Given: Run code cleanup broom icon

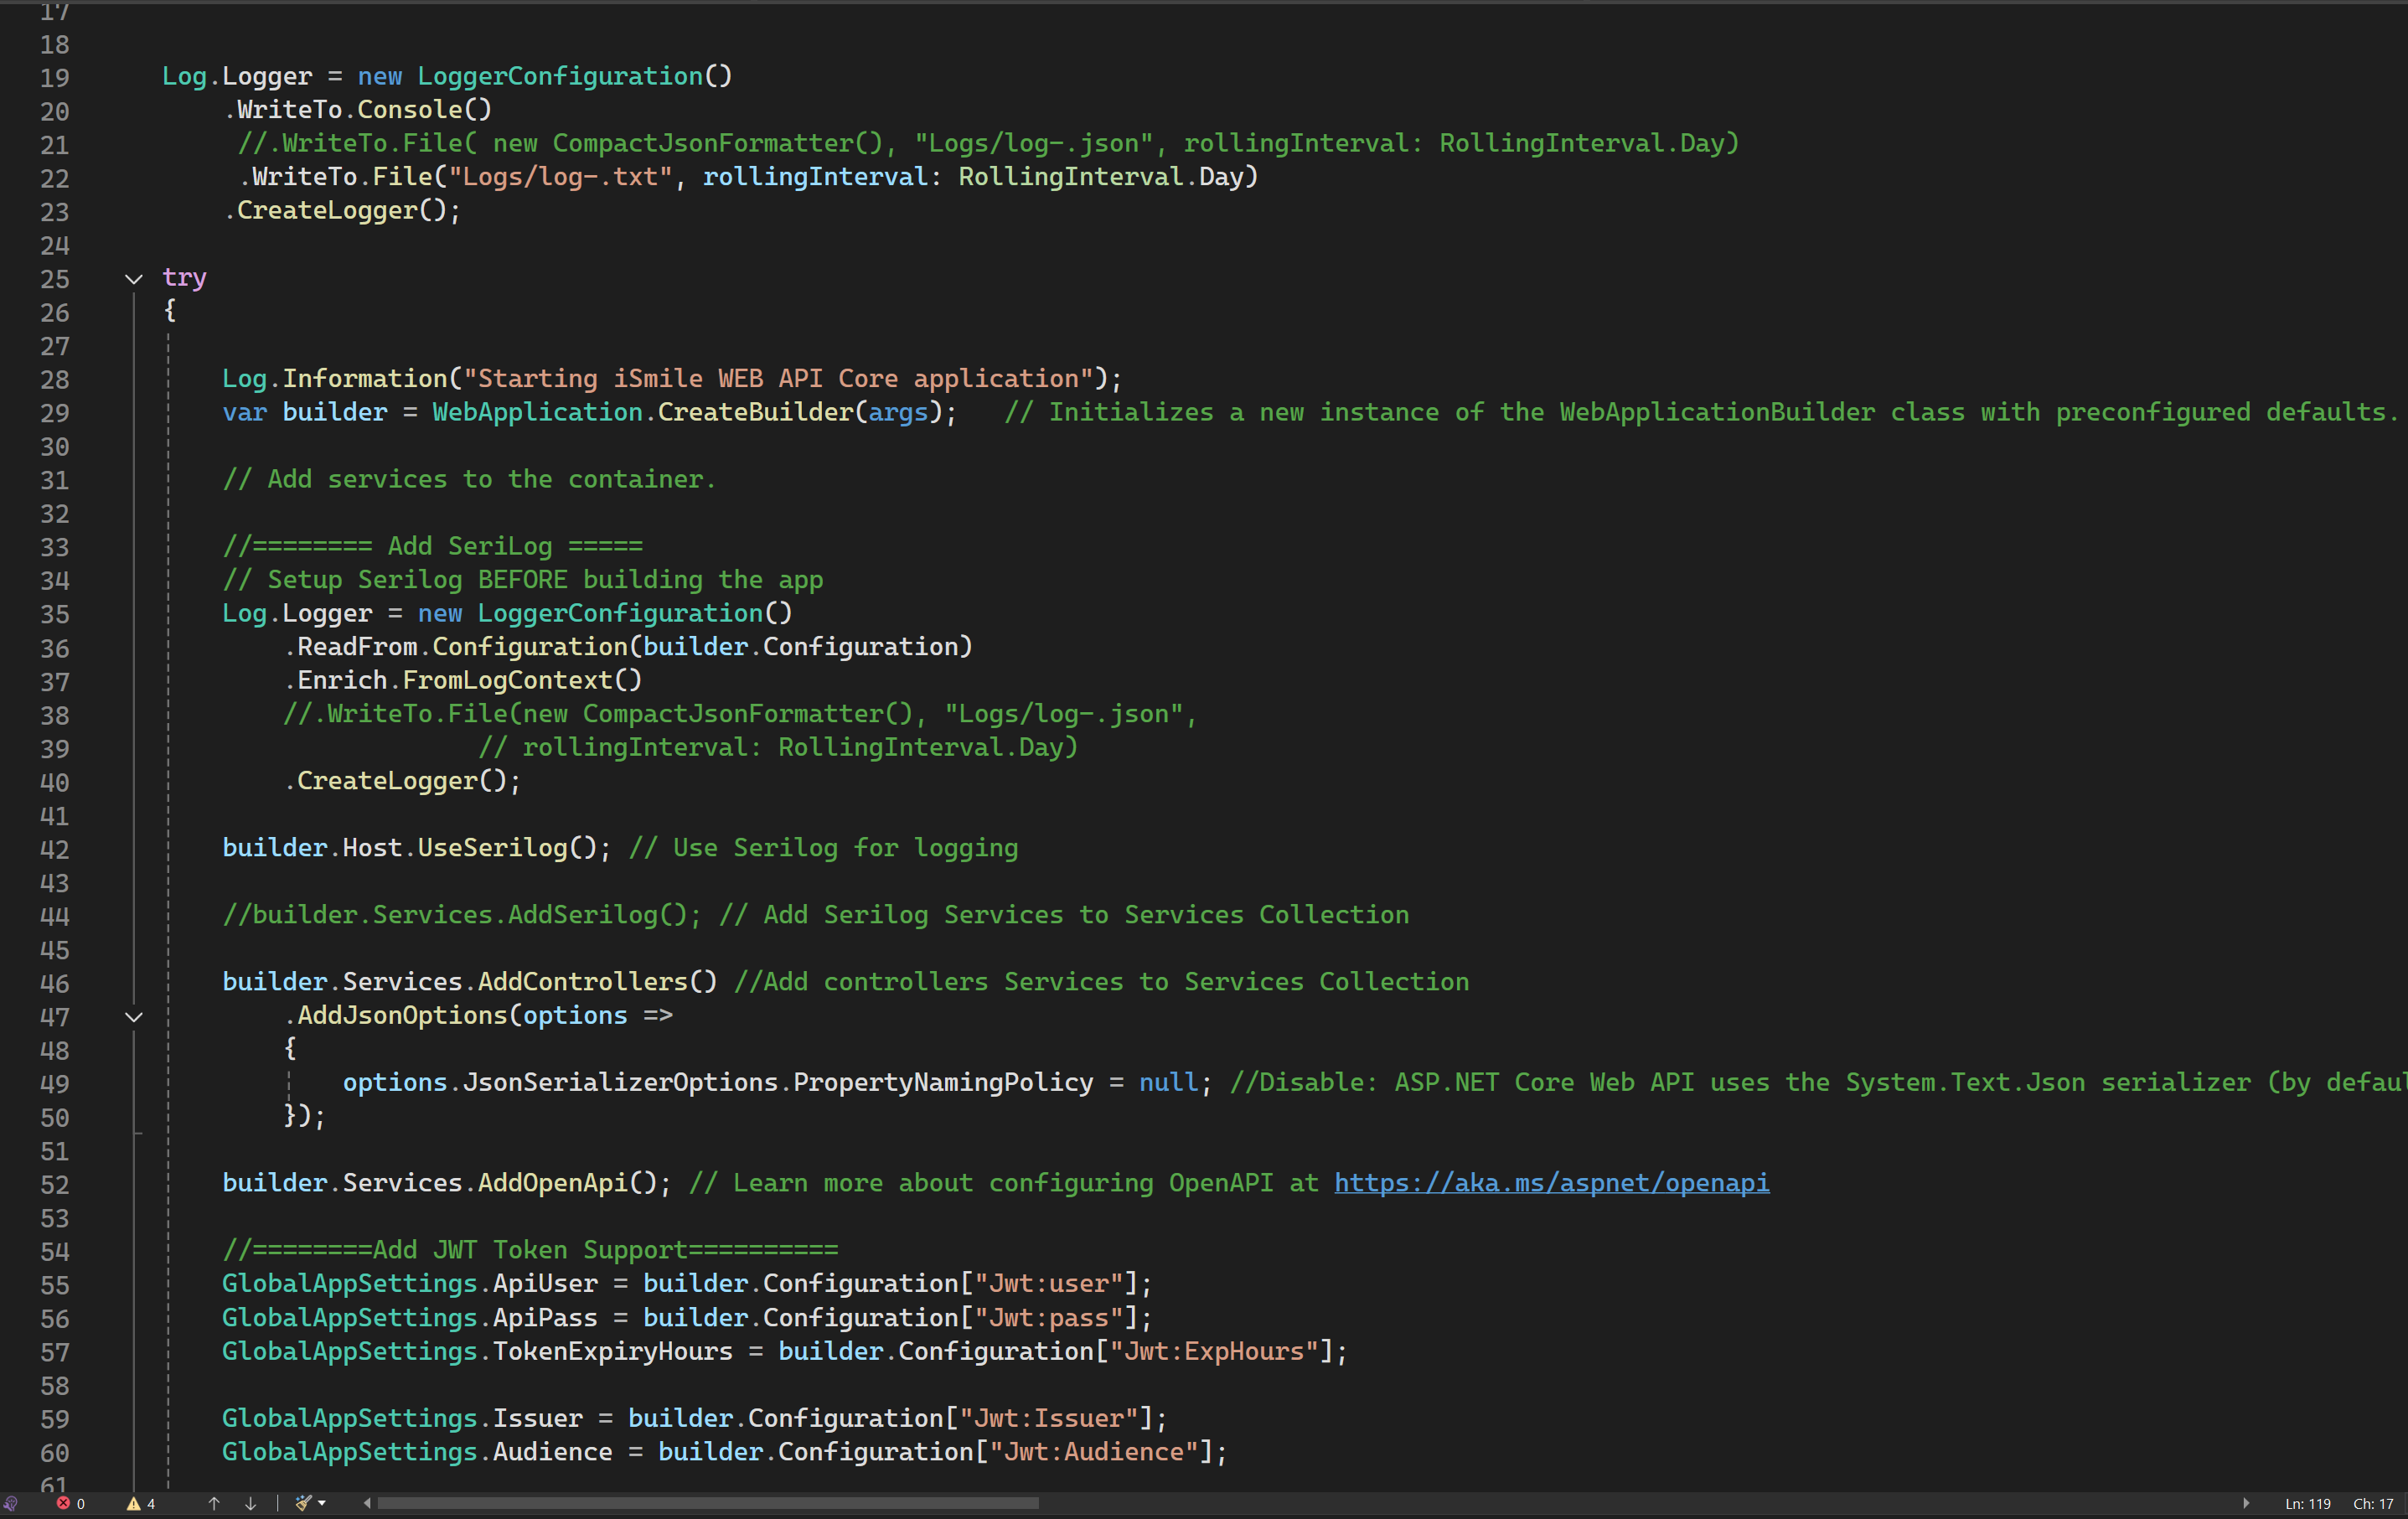Looking at the screenshot, I should pyautogui.click(x=303, y=1503).
